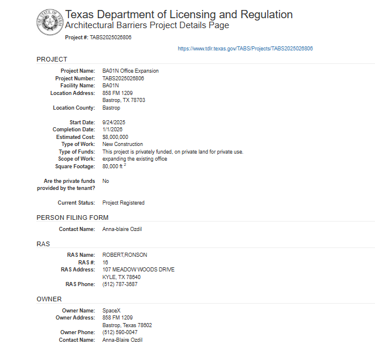The height and width of the screenshot is (350, 375).
Task: Select RAS name ROBERT,RONSON
Action: [x=125, y=255]
